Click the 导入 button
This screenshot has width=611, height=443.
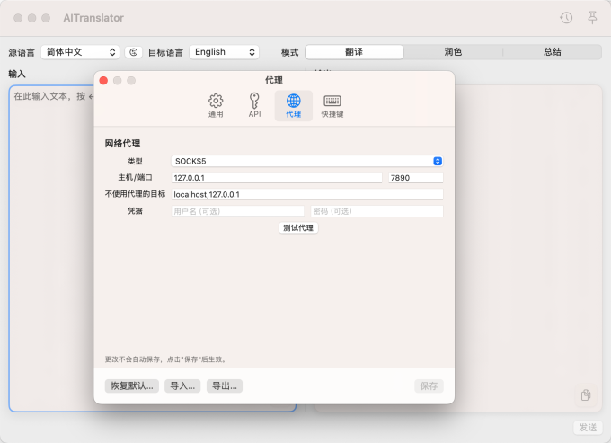point(182,385)
